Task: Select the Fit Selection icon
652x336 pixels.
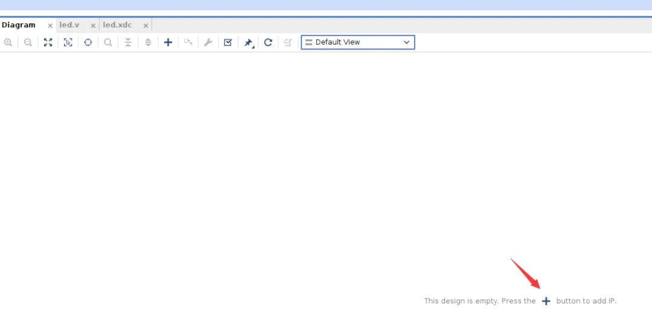Action: click(68, 42)
